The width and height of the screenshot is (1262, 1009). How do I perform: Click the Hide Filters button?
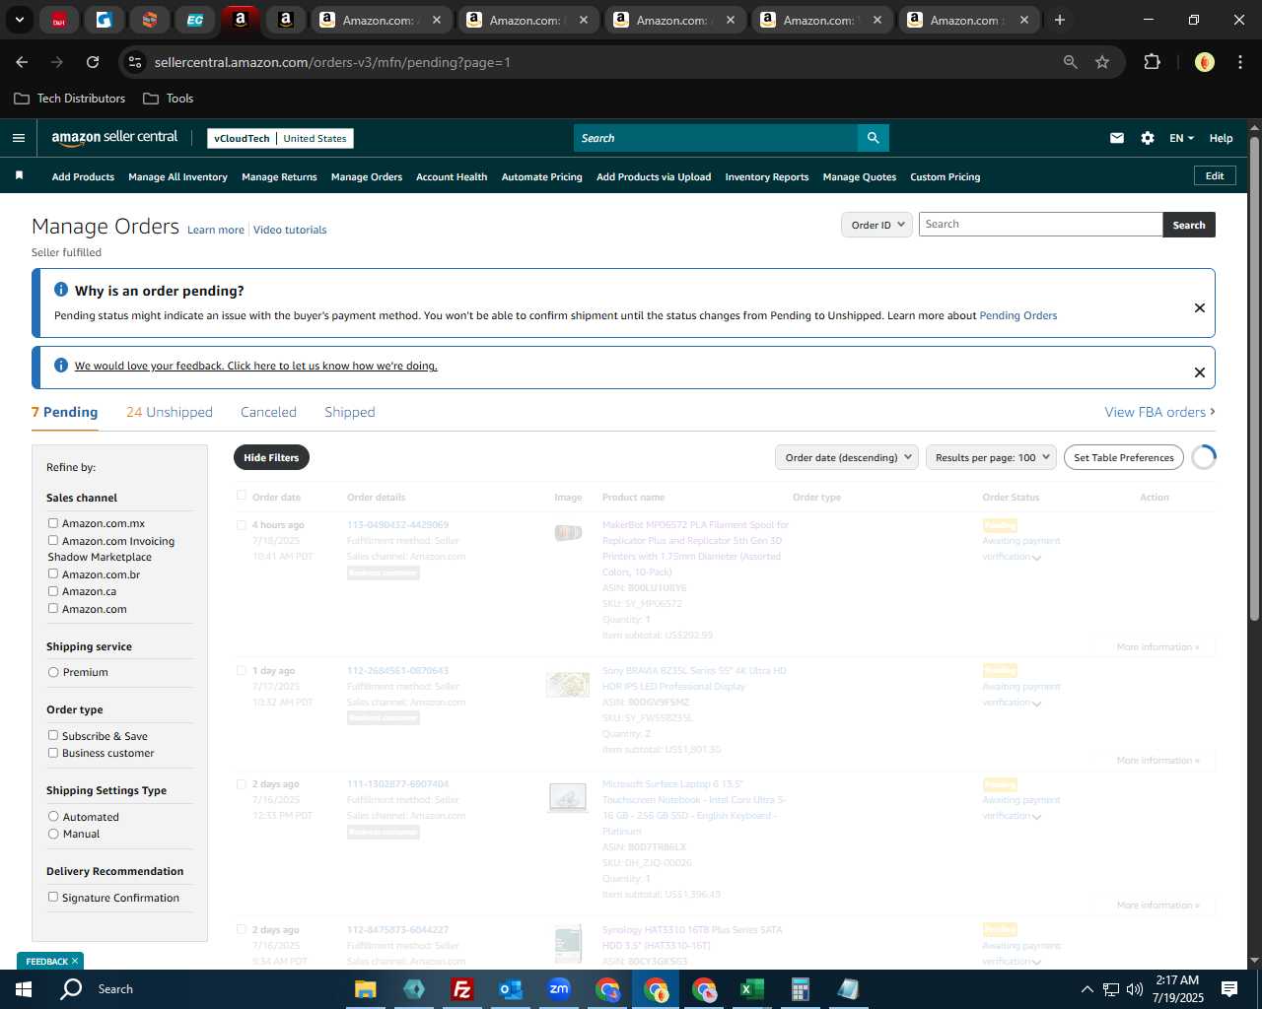271,457
